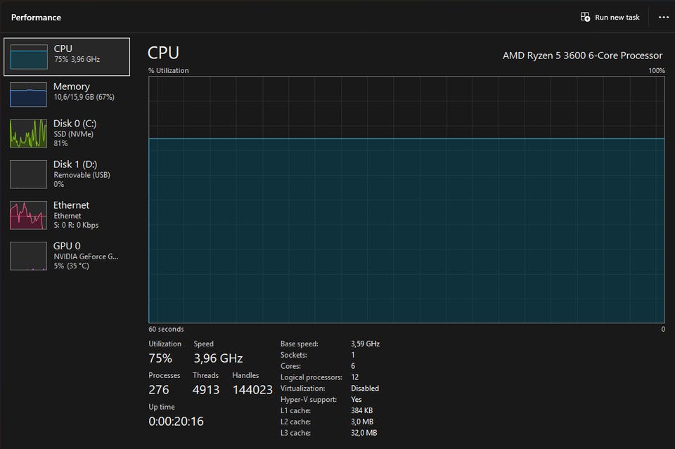Click the Hyper-V support value Yes
Image resolution: width=675 pixels, height=449 pixels.
click(x=356, y=400)
